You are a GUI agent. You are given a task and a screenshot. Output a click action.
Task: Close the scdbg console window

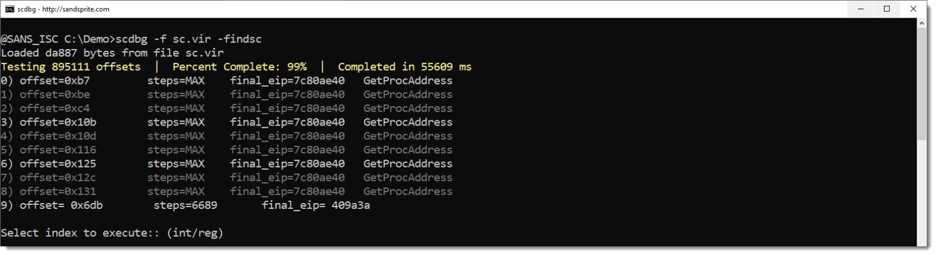(x=913, y=9)
